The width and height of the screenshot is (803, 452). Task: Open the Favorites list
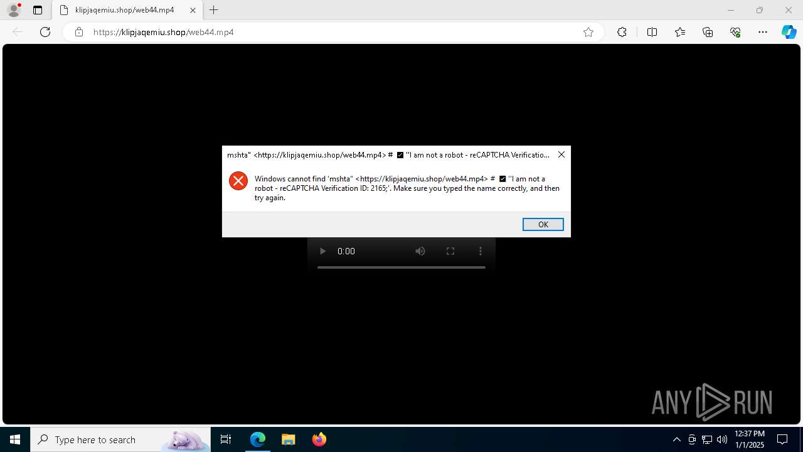click(680, 32)
